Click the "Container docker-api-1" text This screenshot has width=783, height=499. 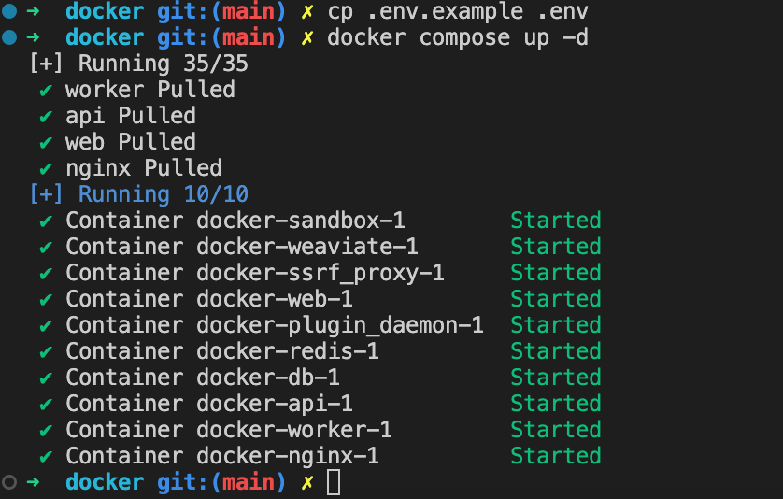208,405
